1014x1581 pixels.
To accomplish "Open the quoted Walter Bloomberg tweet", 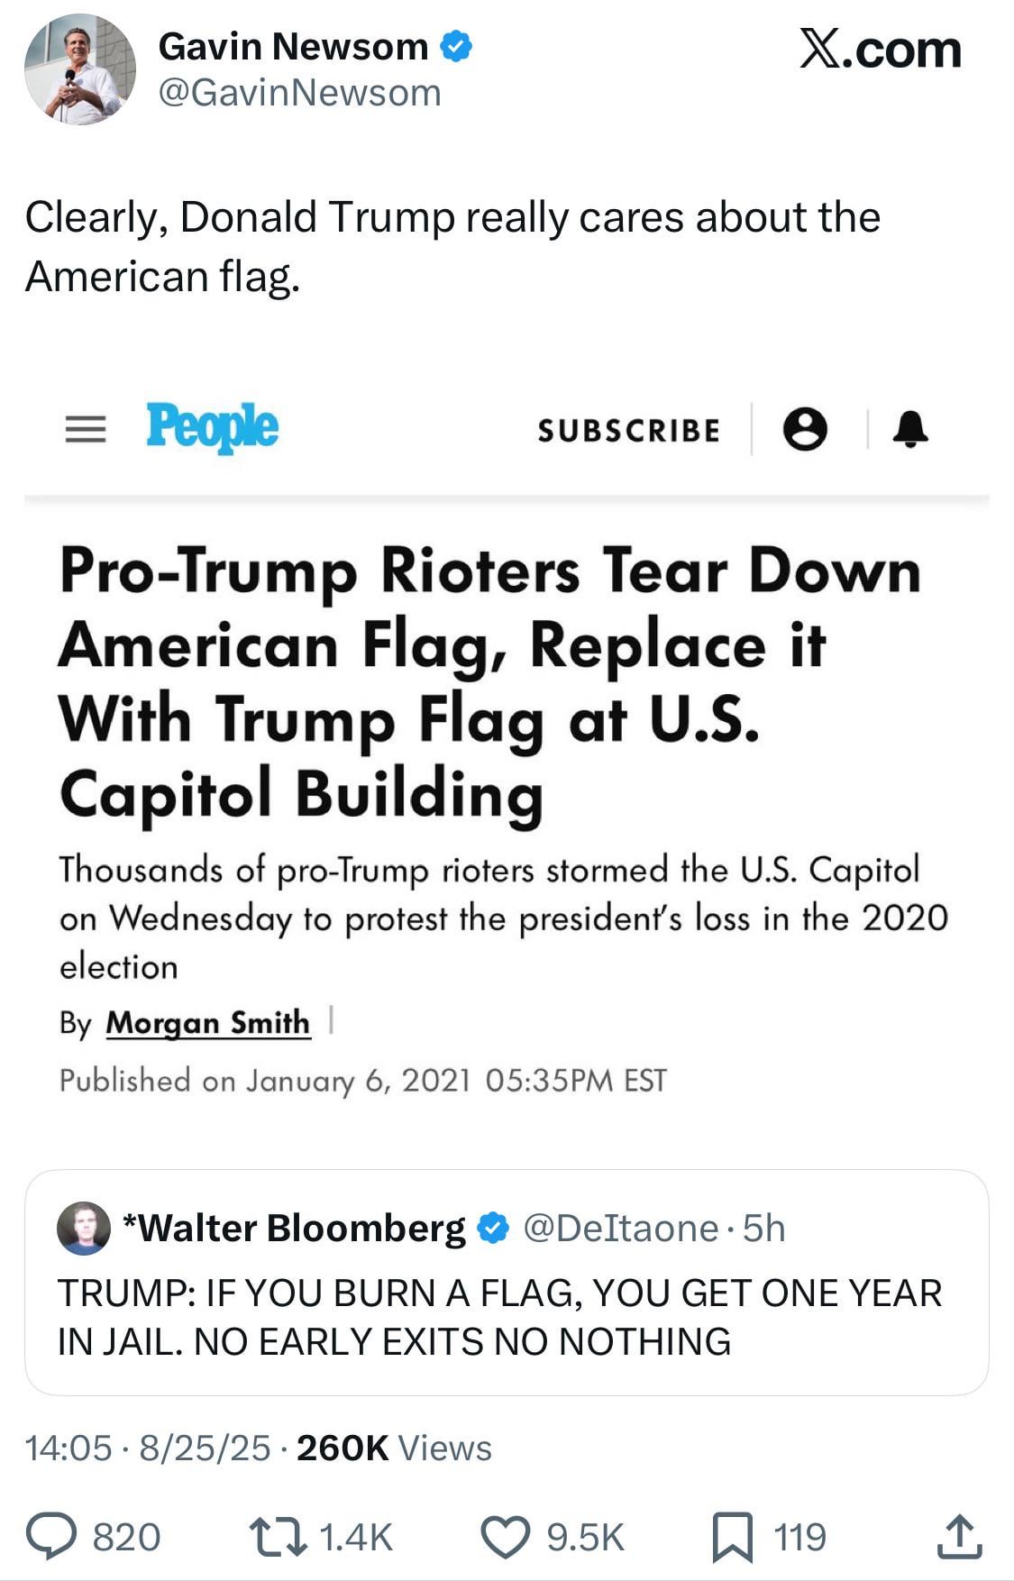I will 507,1283.
